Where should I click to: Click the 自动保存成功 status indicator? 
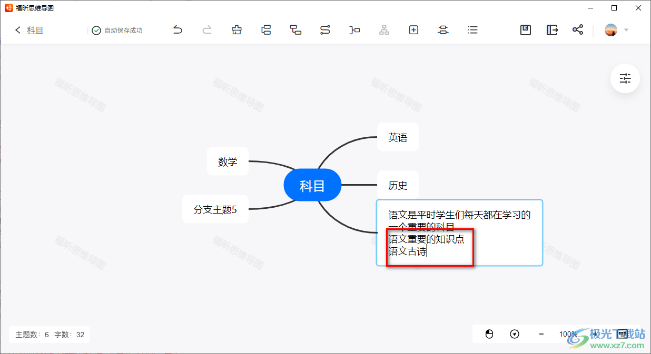pyautogui.click(x=117, y=31)
